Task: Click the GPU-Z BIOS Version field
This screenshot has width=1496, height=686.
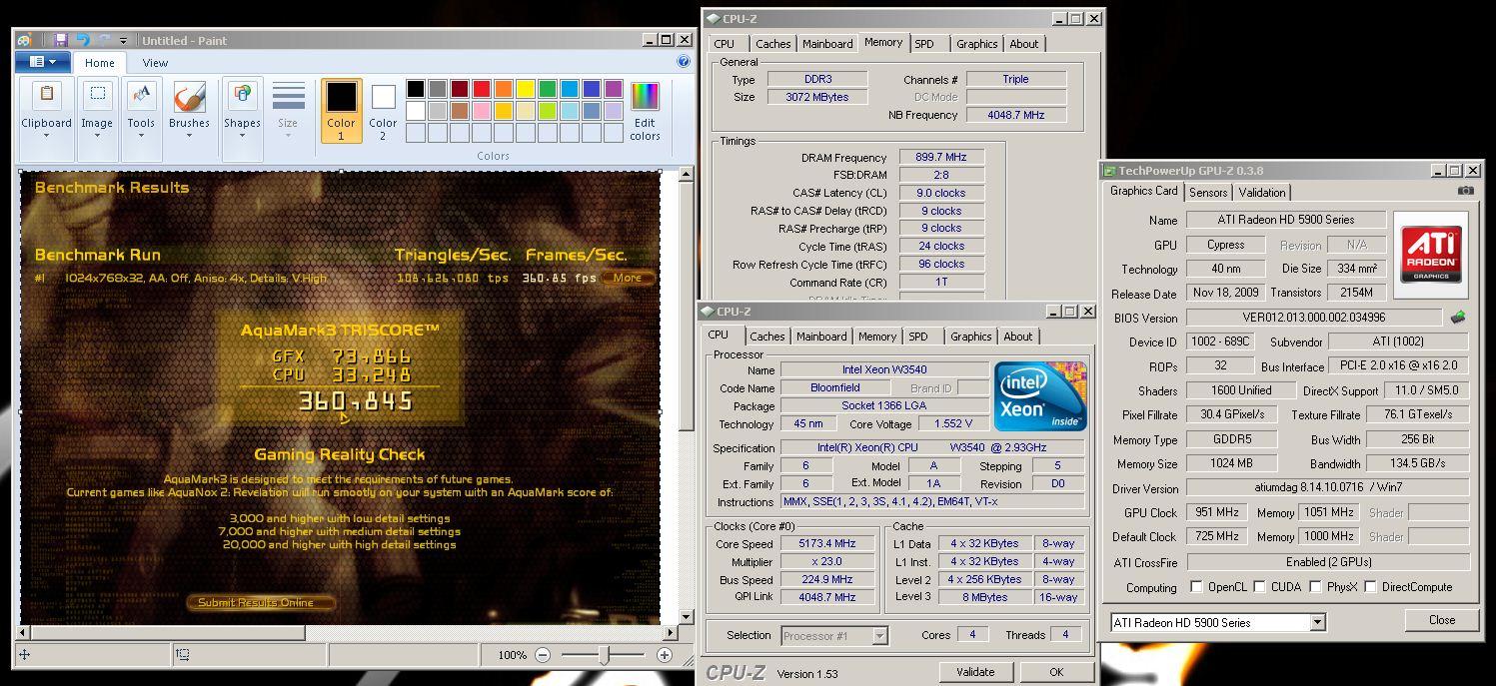Action: coord(1315,318)
